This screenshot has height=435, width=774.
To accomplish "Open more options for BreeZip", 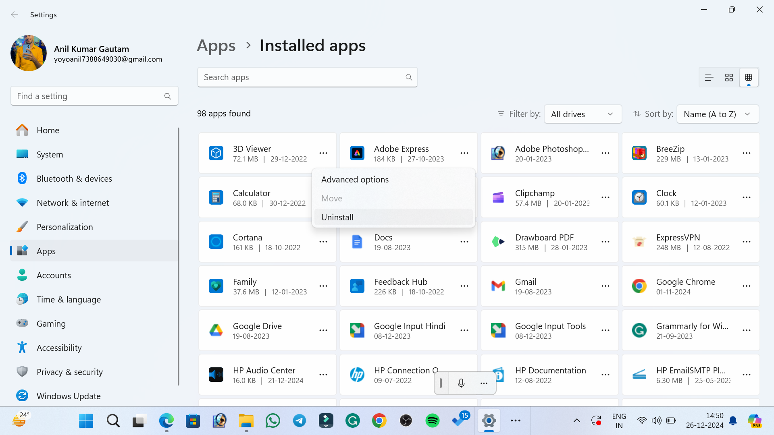I will click(x=747, y=153).
